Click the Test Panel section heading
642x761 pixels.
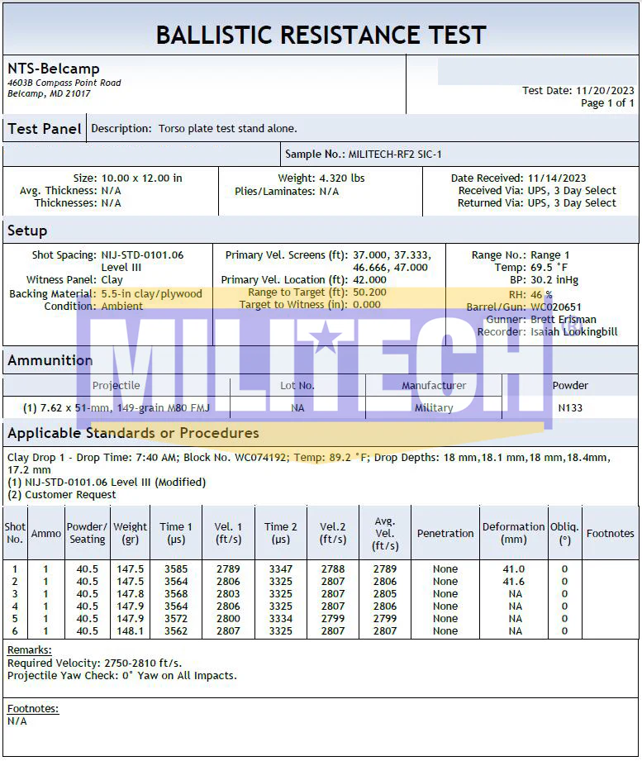44,129
